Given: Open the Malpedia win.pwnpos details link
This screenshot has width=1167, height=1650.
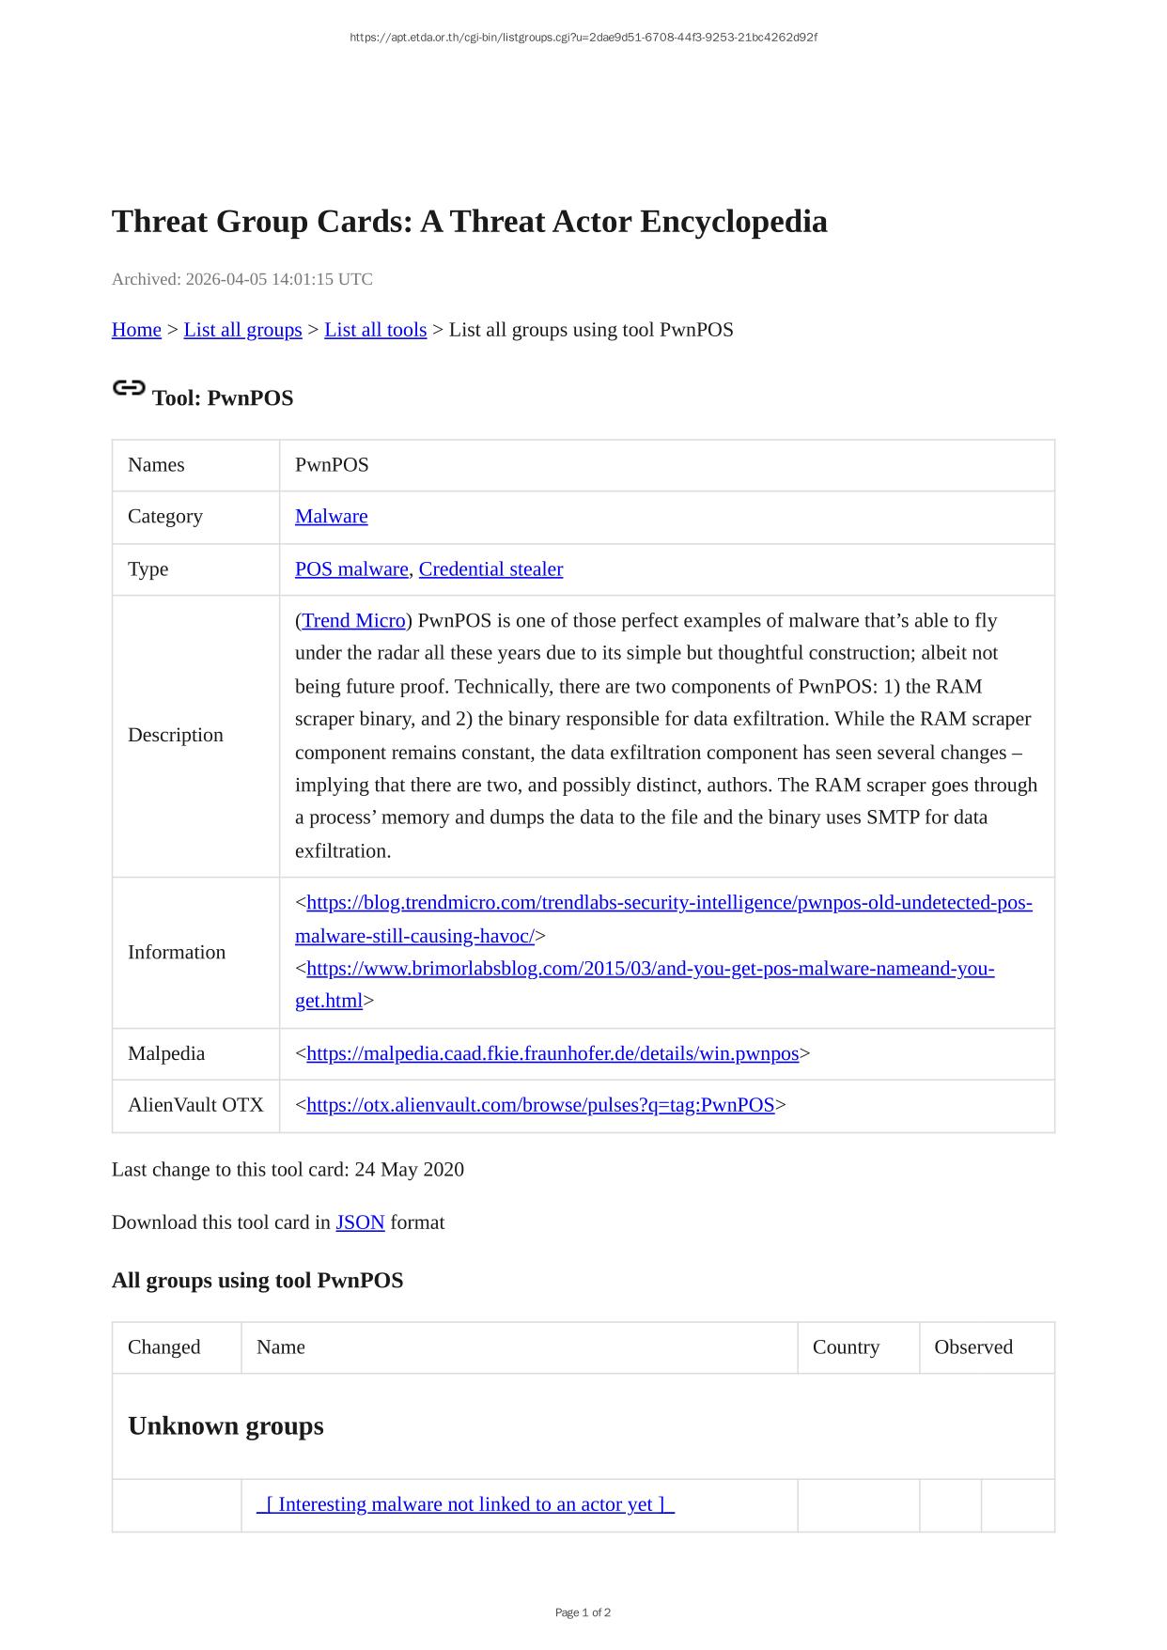Looking at the screenshot, I should click(552, 1054).
